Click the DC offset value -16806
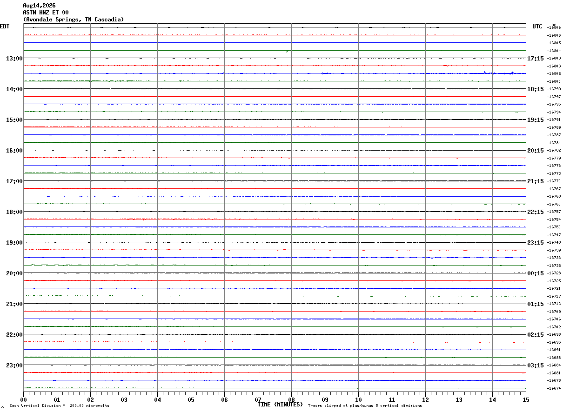Screen dimensions: 563x412 tap(554, 28)
